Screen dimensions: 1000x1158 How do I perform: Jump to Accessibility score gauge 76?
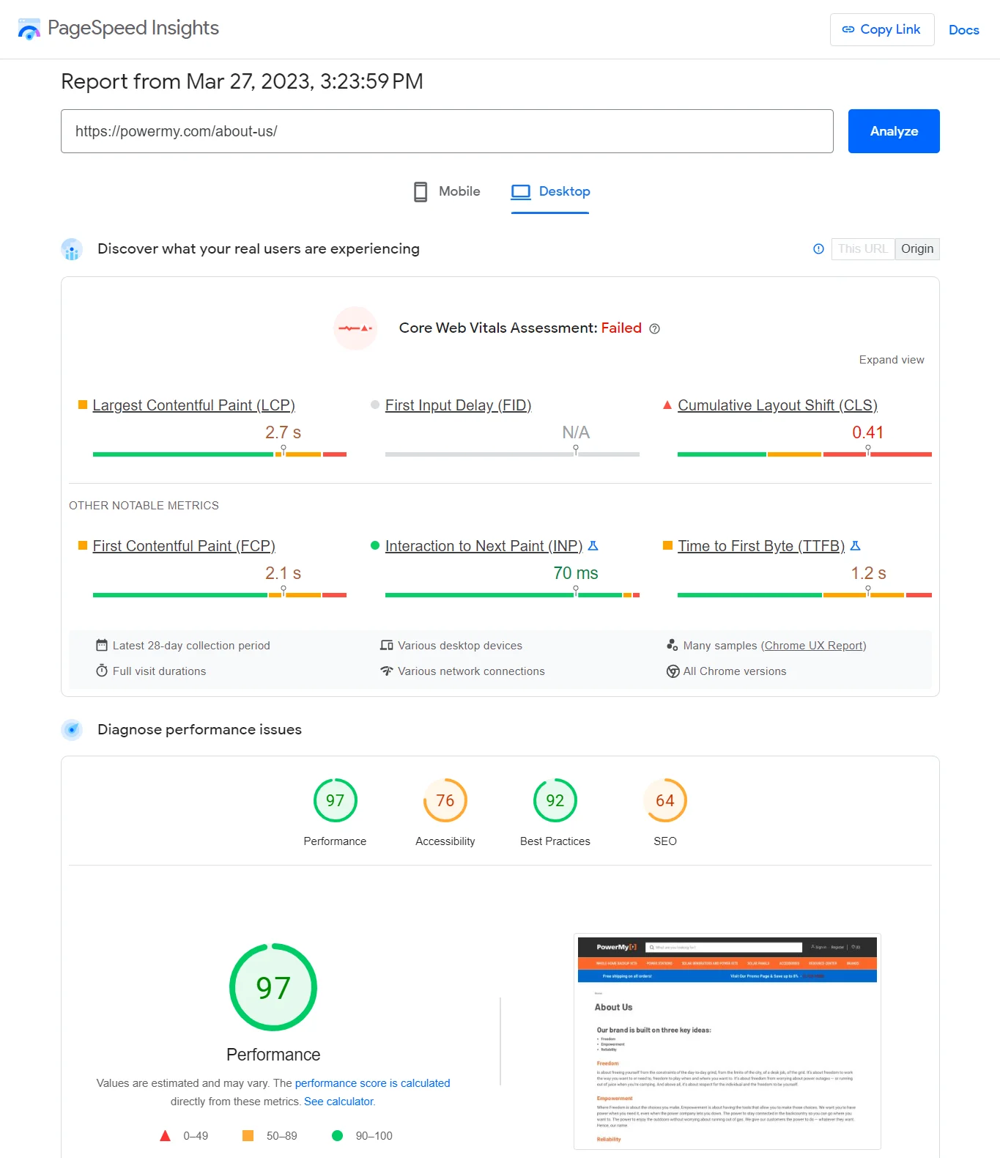pos(445,800)
